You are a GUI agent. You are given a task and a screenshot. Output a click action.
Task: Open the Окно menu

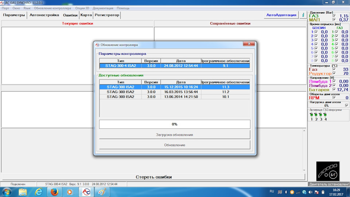tap(16, 8)
